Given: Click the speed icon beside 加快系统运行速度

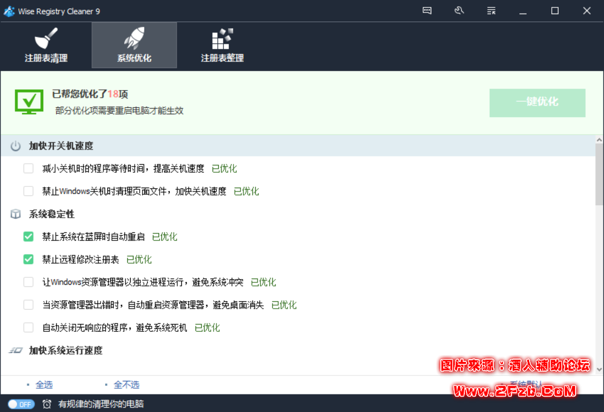Looking at the screenshot, I should tap(16, 350).
